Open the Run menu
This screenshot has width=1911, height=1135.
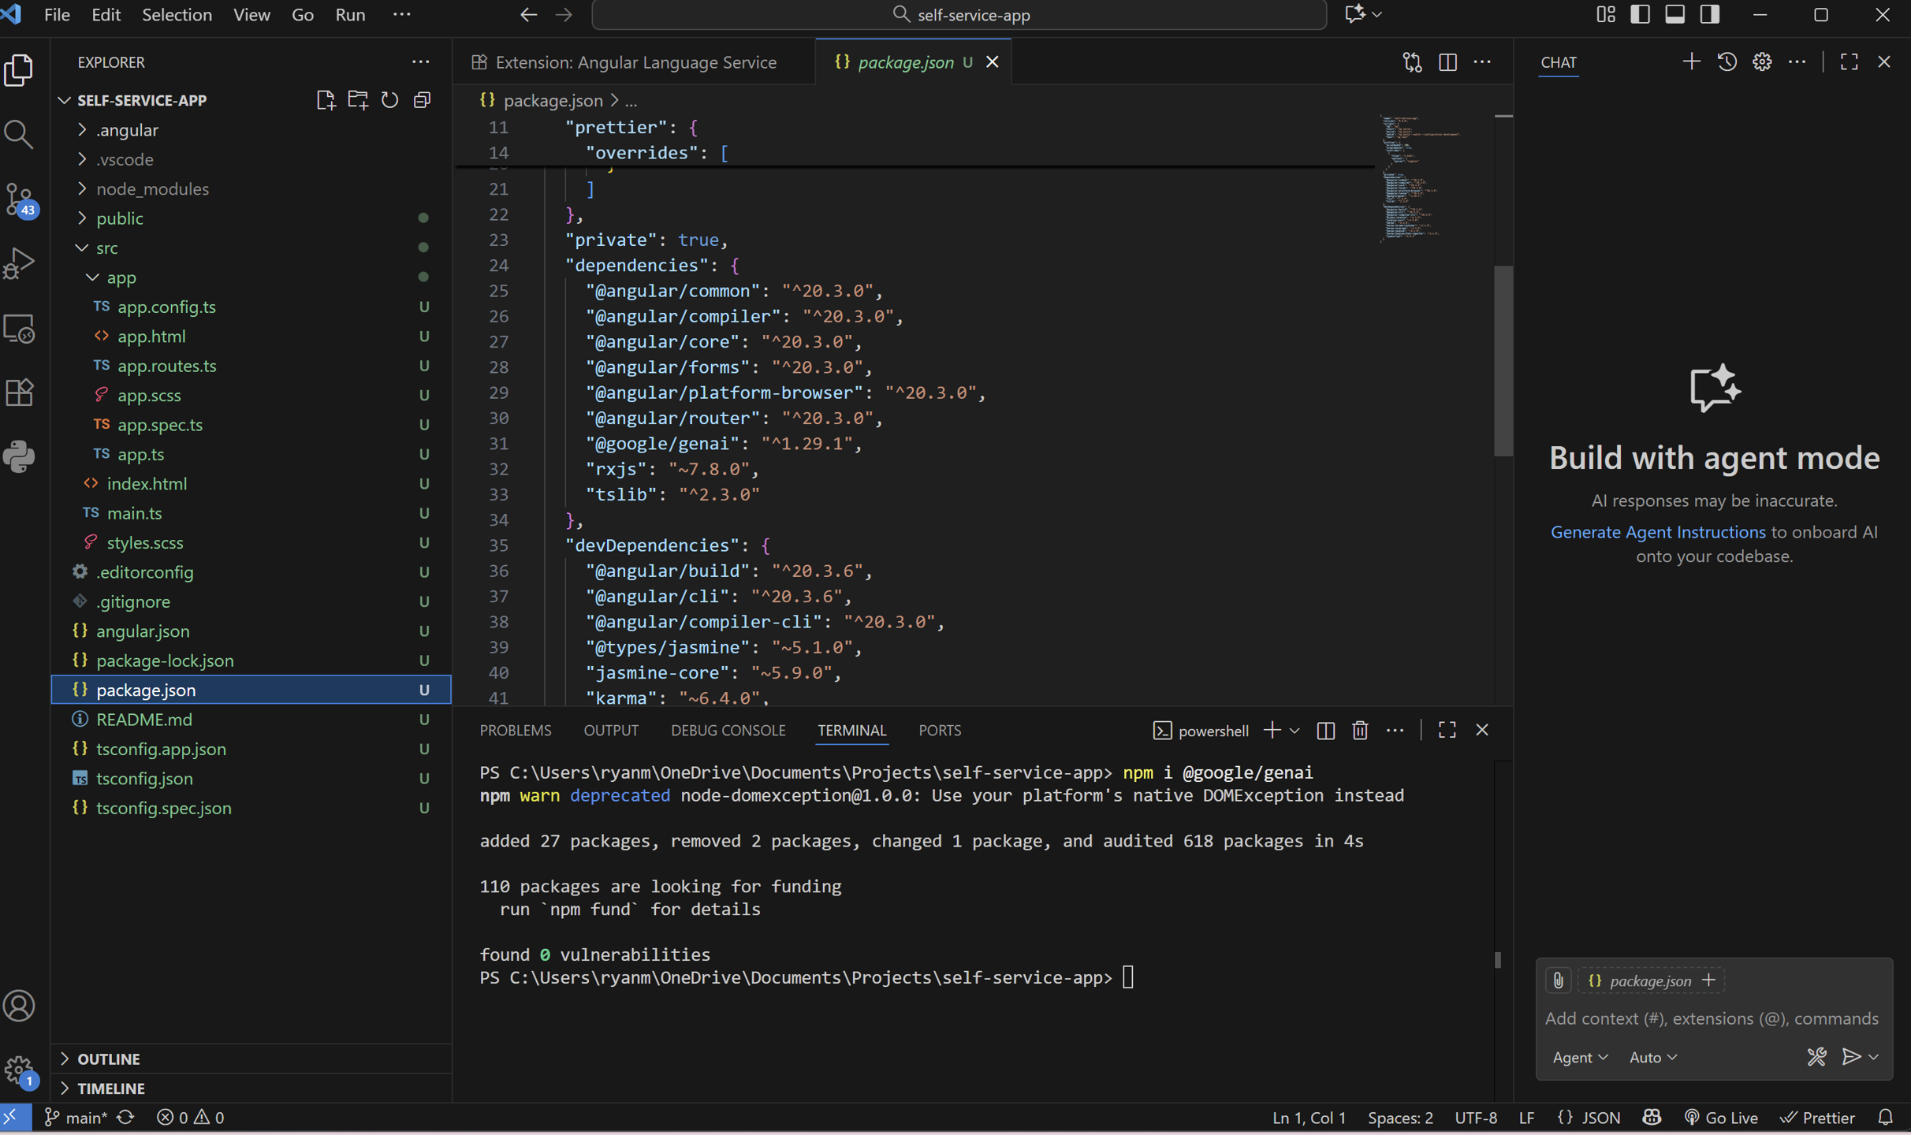click(x=350, y=14)
